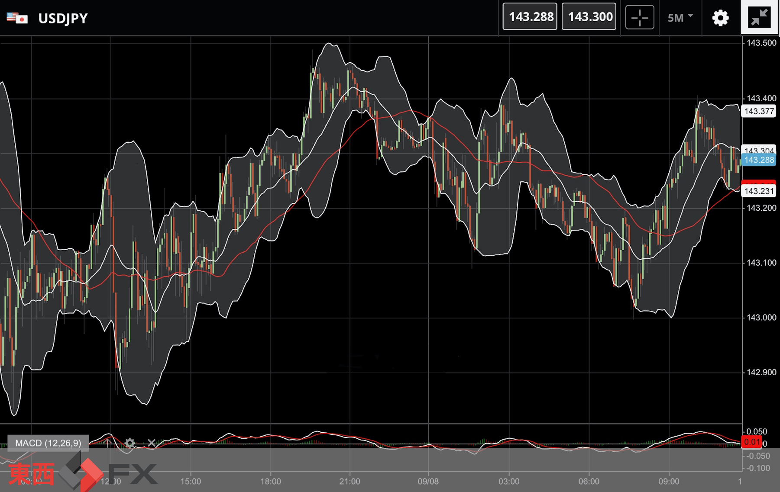The width and height of the screenshot is (780, 492).
Task: Click the 18:00 time axis label
Action: [x=271, y=481]
